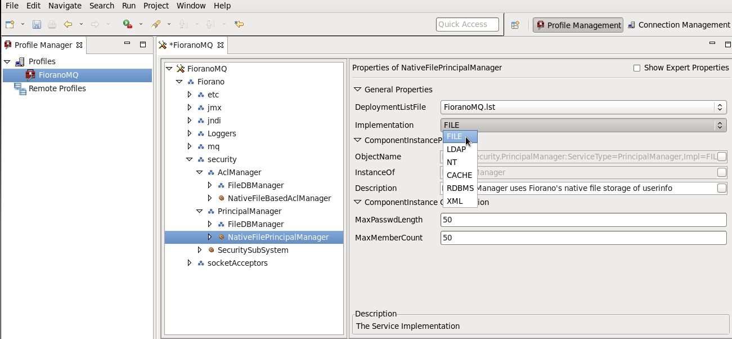Expand the mq tree node
The width and height of the screenshot is (732, 339).
click(190, 146)
